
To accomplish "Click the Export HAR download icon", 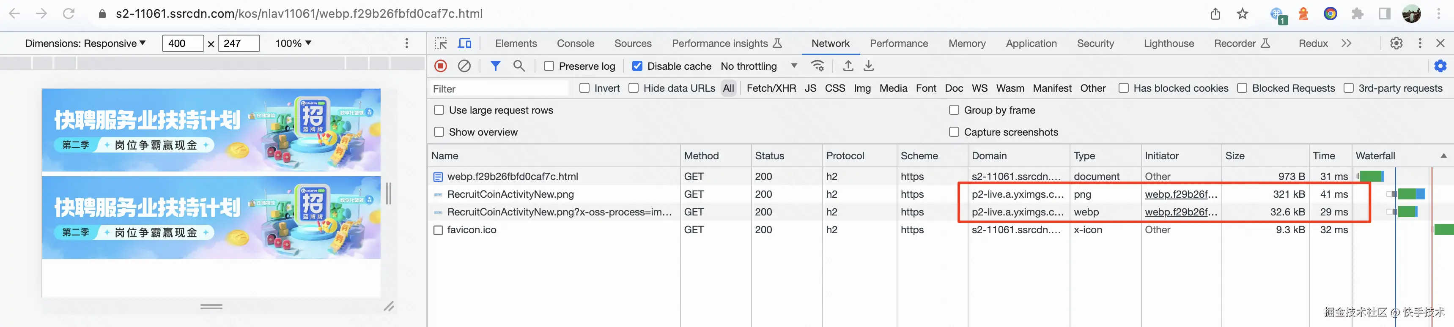I will point(869,66).
